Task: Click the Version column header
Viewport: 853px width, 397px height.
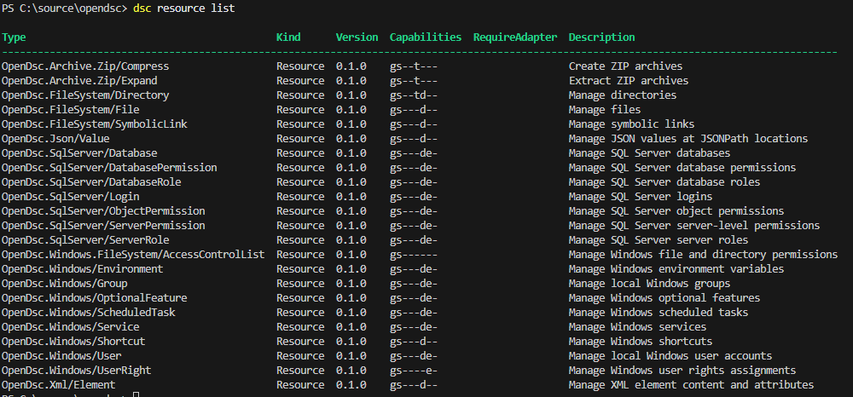Action: click(x=357, y=37)
